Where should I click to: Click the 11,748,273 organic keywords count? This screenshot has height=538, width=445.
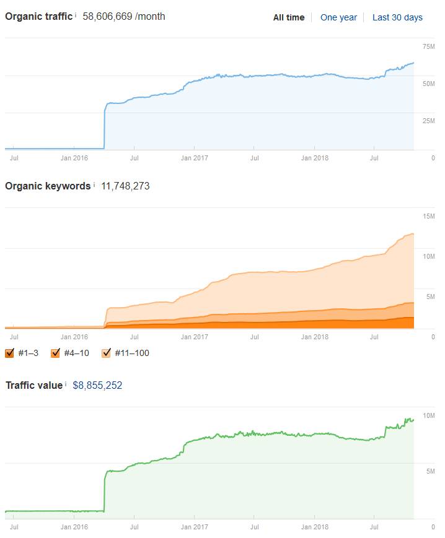125,186
